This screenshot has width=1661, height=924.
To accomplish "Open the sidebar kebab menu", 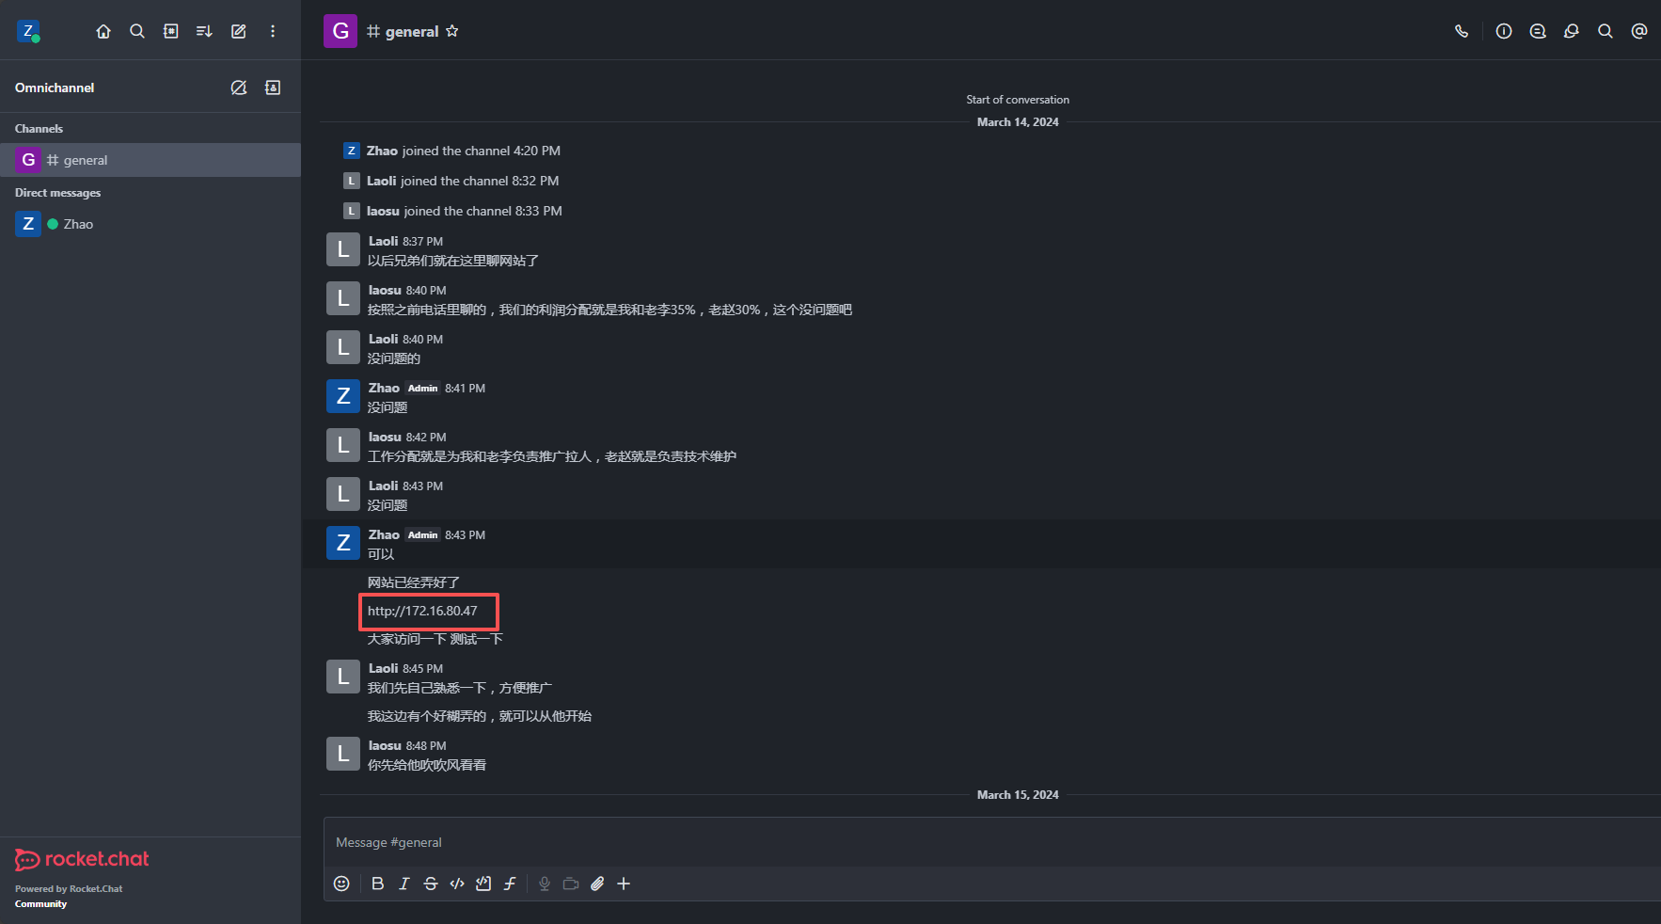I will pos(273,31).
